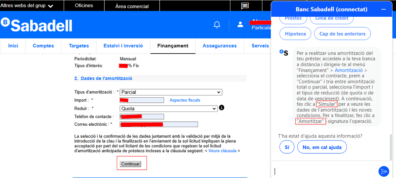The width and height of the screenshot is (396, 178).
Task: Click T'ha estat d'ajuda aquesta informació text
Action: pyautogui.click(x=320, y=136)
